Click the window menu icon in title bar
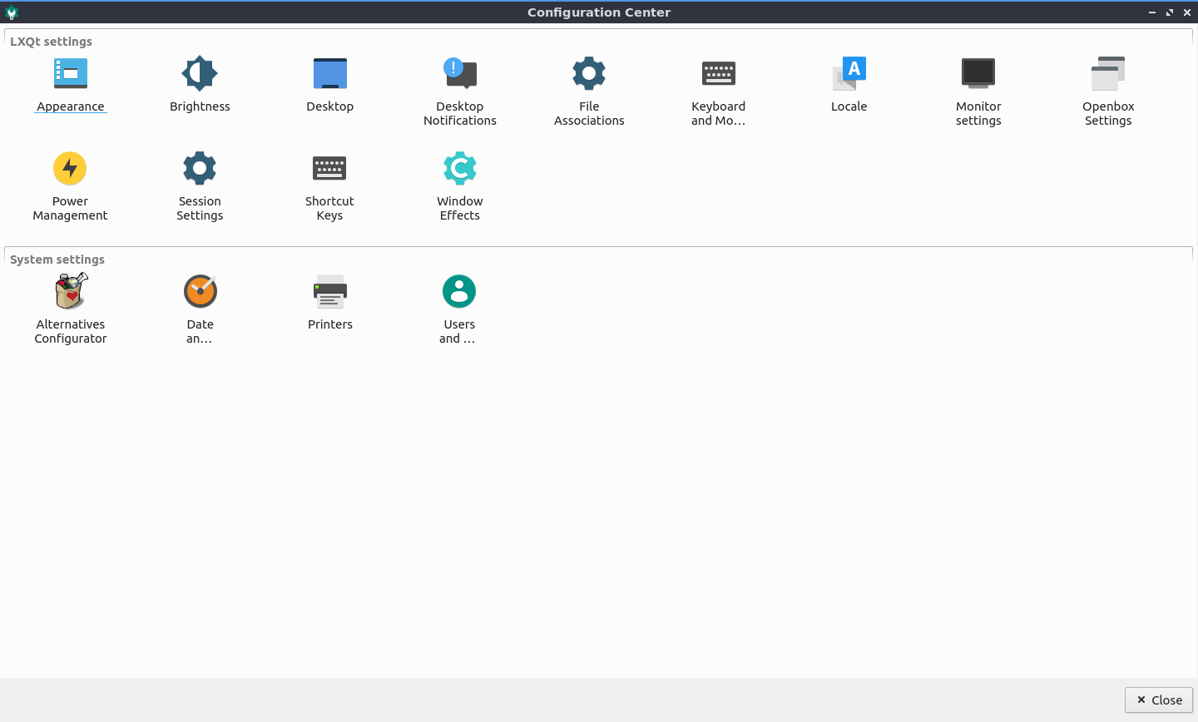 click(12, 12)
